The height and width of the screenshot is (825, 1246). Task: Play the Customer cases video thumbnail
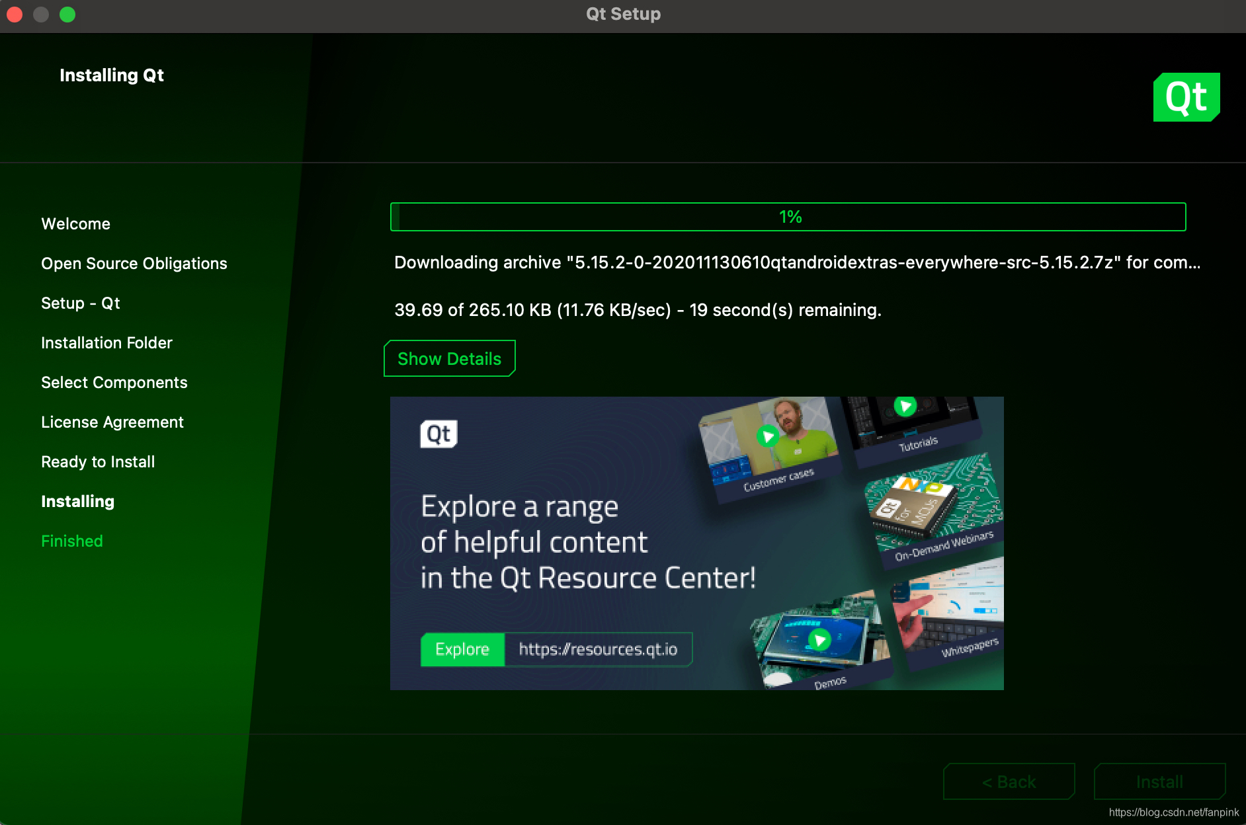767,436
